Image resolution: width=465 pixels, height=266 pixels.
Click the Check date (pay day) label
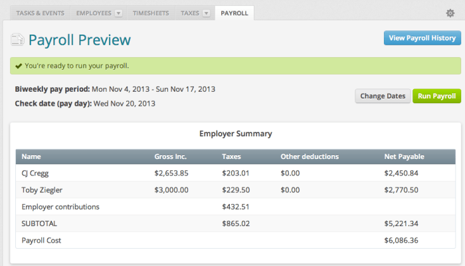[x=53, y=104]
